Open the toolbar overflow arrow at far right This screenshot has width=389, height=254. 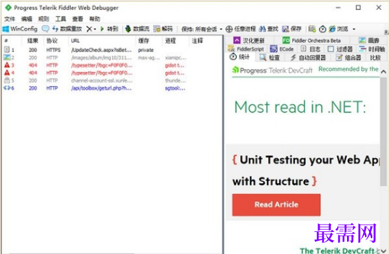[x=386, y=32]
